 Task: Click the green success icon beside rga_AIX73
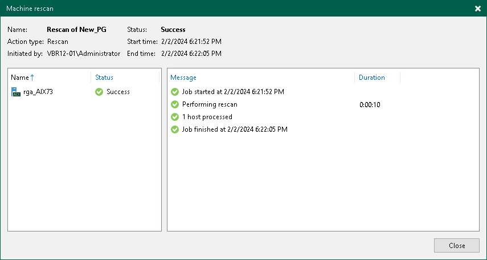[99, 92]
